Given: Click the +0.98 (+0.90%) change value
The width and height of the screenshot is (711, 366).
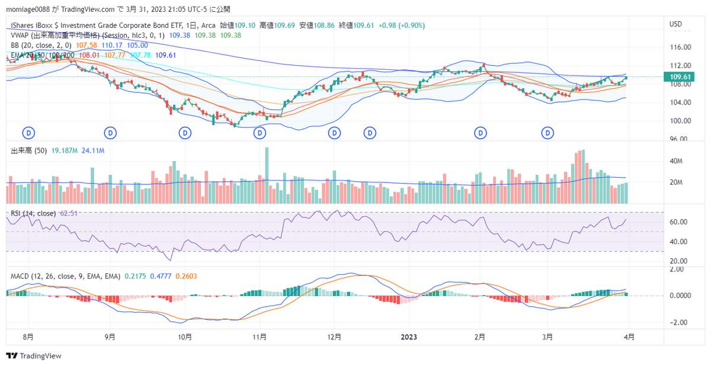Looking at the screenshot, I should point(402,25).
